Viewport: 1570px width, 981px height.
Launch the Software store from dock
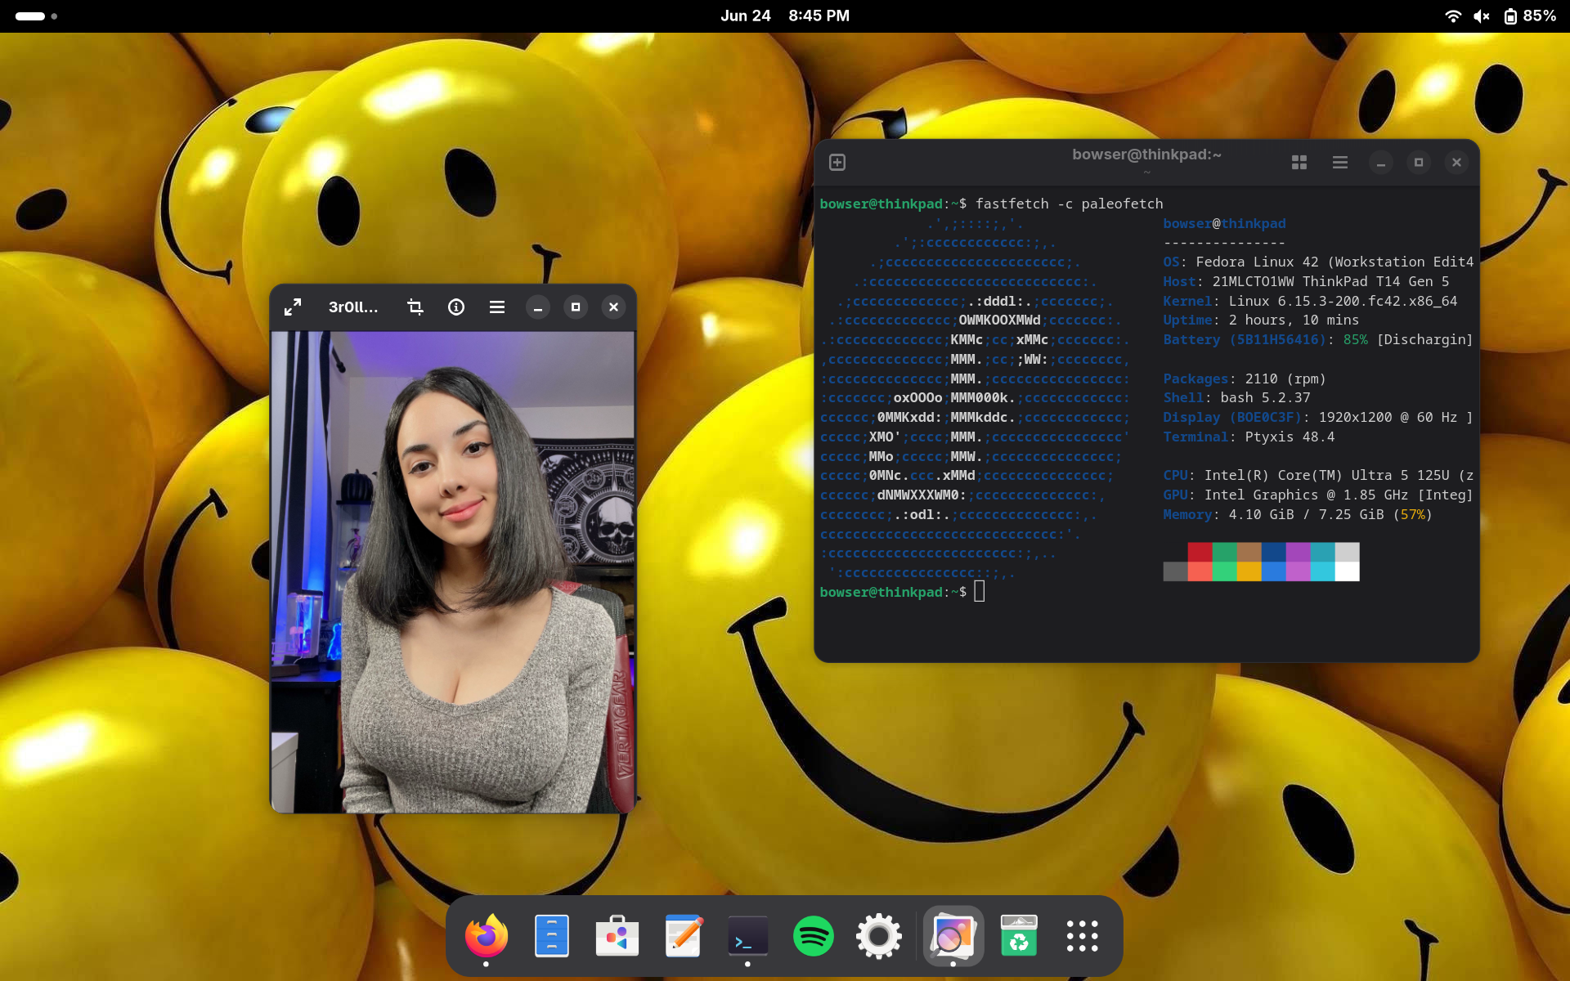pyautogui.click(x=617, y=936)
